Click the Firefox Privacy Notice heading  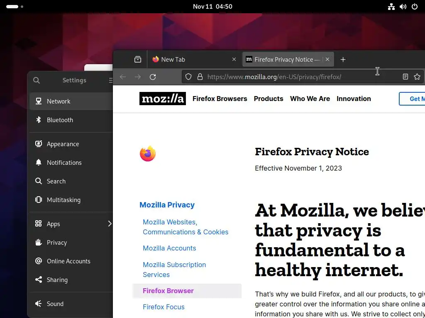click(312, 152)
